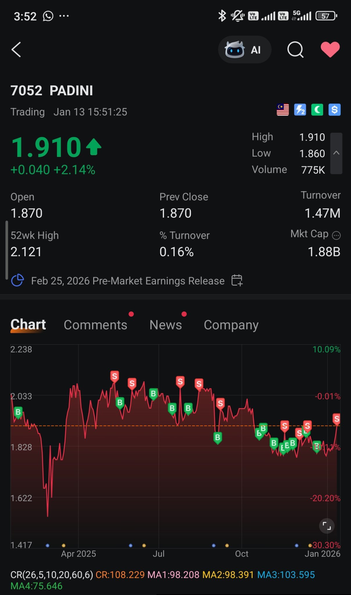Go back using the left arrow
Viewport: 351px width, 595px height.
pos(16,50)
